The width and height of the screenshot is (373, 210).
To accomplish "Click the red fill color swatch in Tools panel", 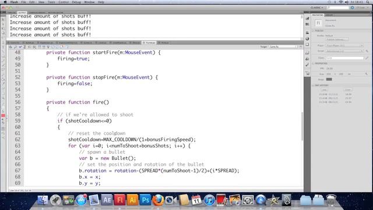I will [x=3, y=116].
